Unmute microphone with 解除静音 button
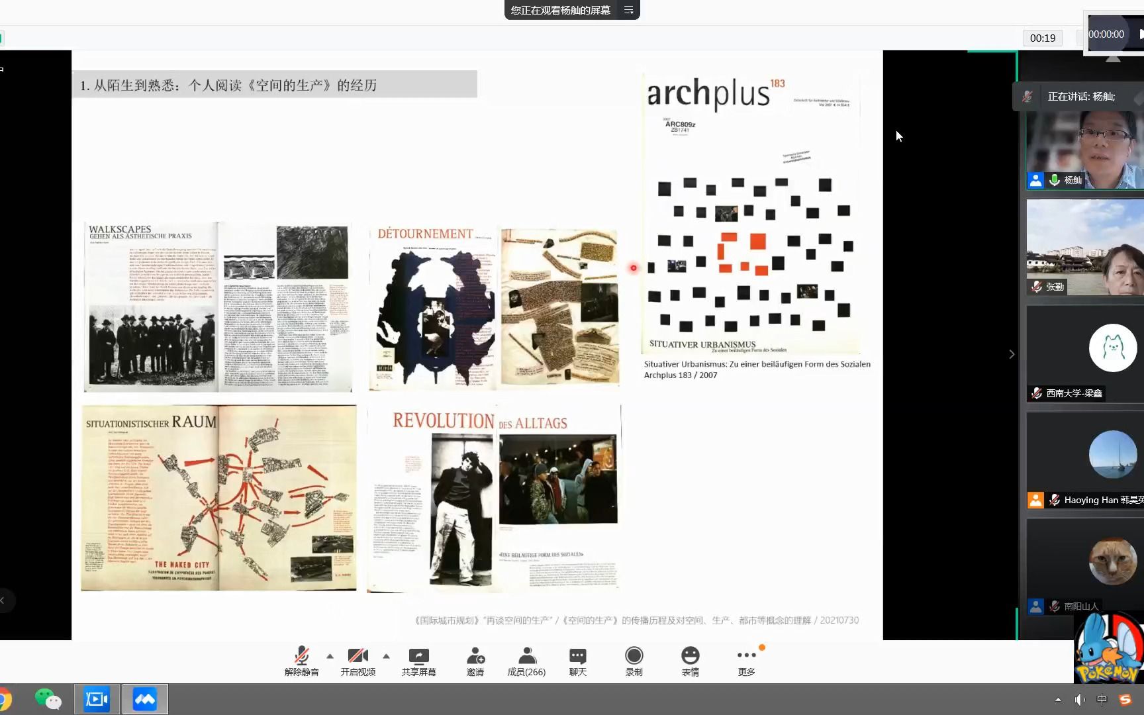This screenshot has height=715, width=1144. 301,661
